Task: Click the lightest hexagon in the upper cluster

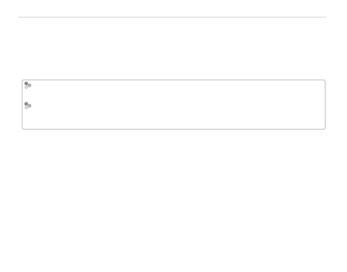Action: (x=26, y=87)
